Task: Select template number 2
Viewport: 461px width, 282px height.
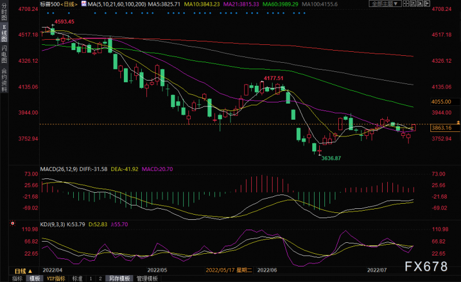Action: tap(100, 279)
